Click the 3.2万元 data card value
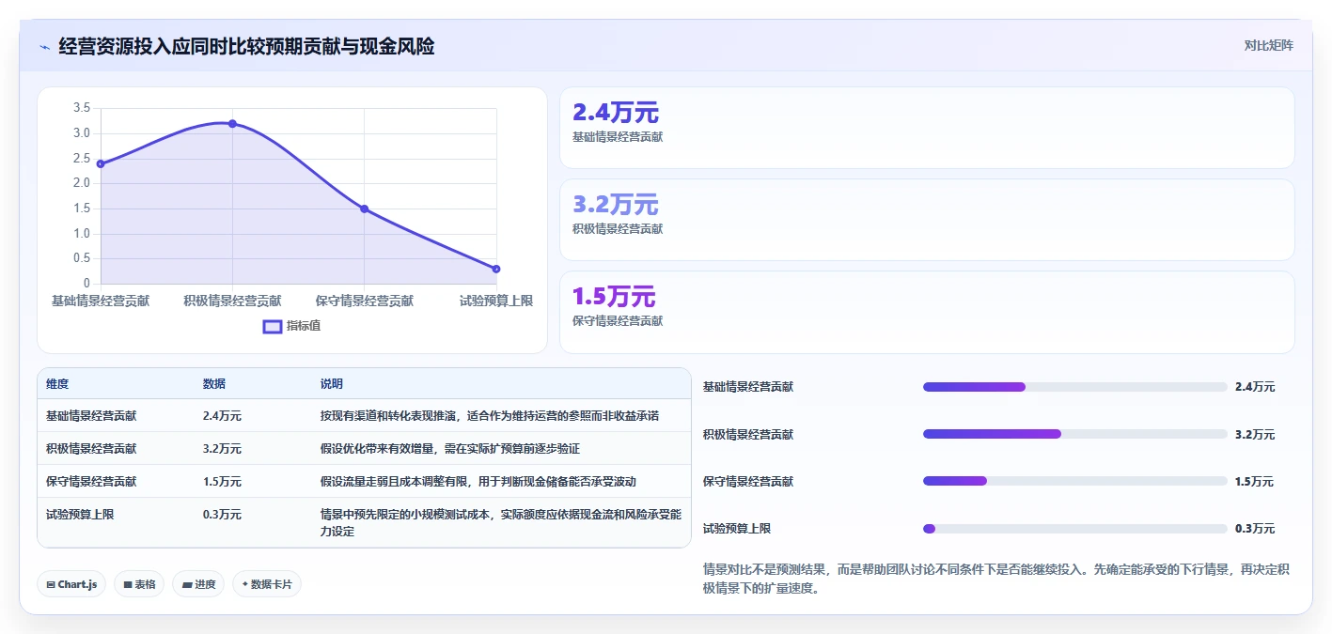 pyautogui.click(x=616, y=205)
